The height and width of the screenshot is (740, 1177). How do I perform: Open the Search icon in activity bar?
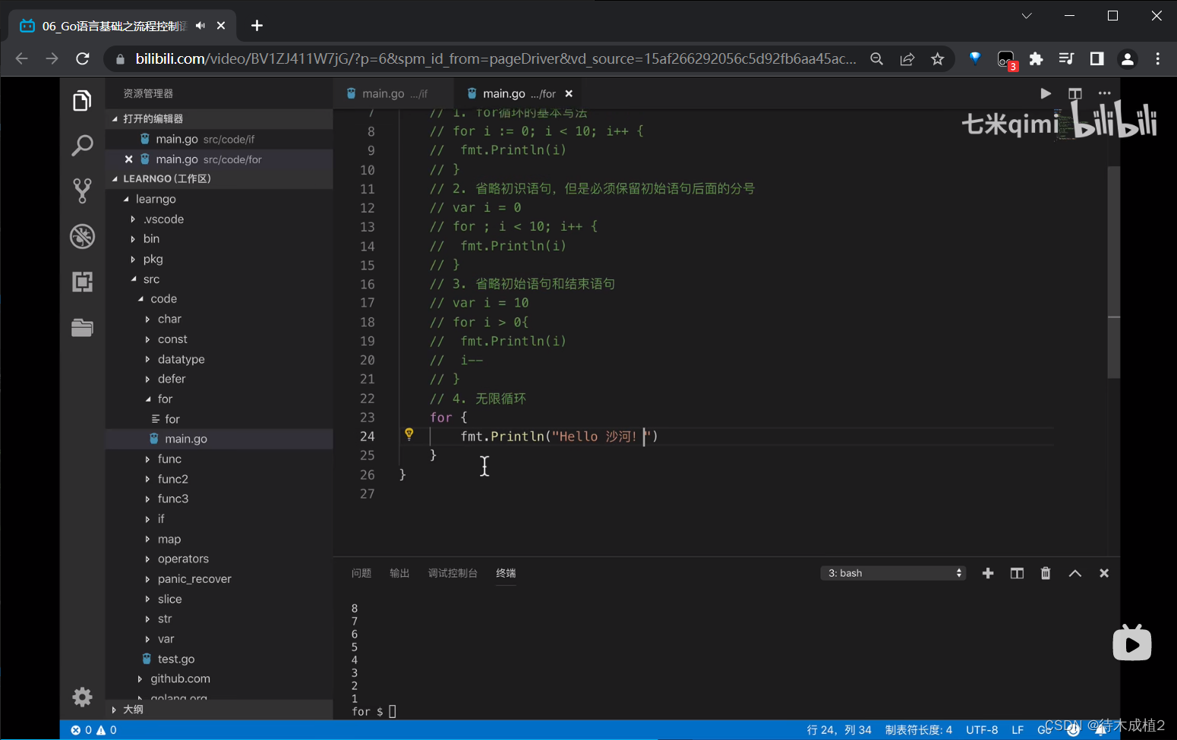[82, 145]
